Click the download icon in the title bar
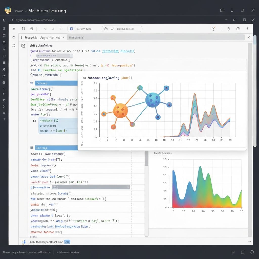259x259 pixels. pyautogui.click(x=232, y=10)
